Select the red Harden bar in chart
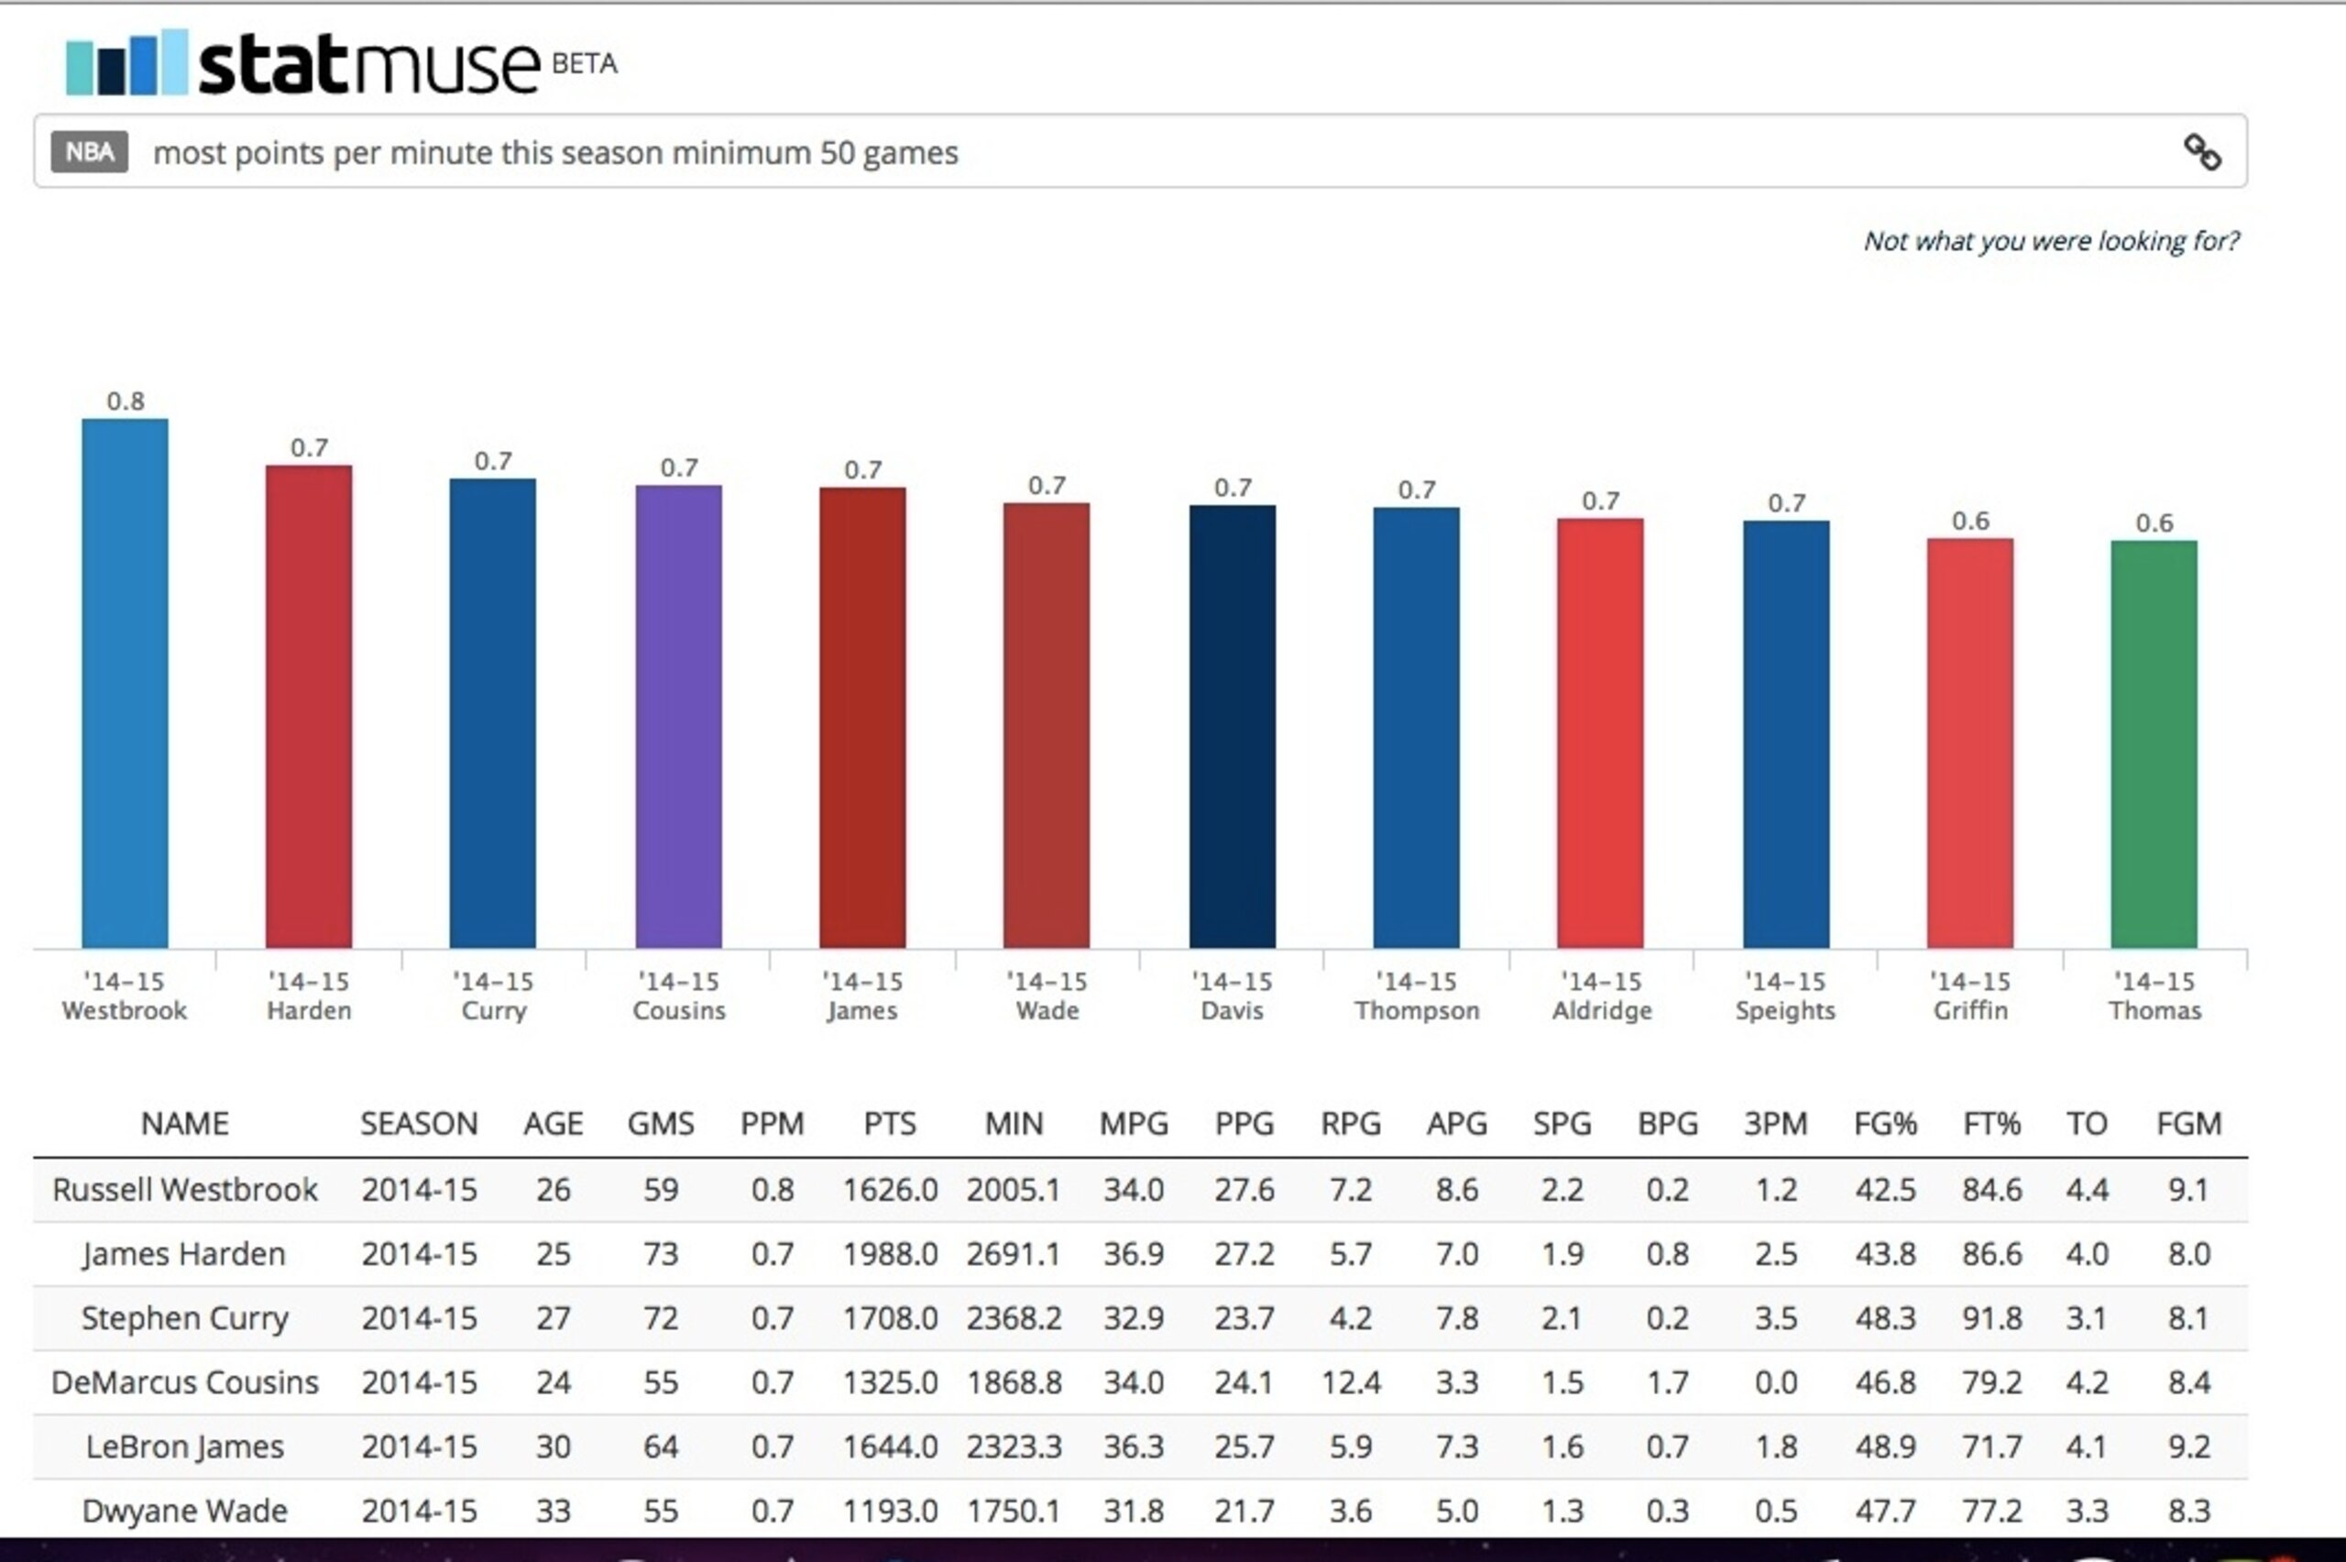Screen dimensions: 2346x1562 [x=309, y=706]
